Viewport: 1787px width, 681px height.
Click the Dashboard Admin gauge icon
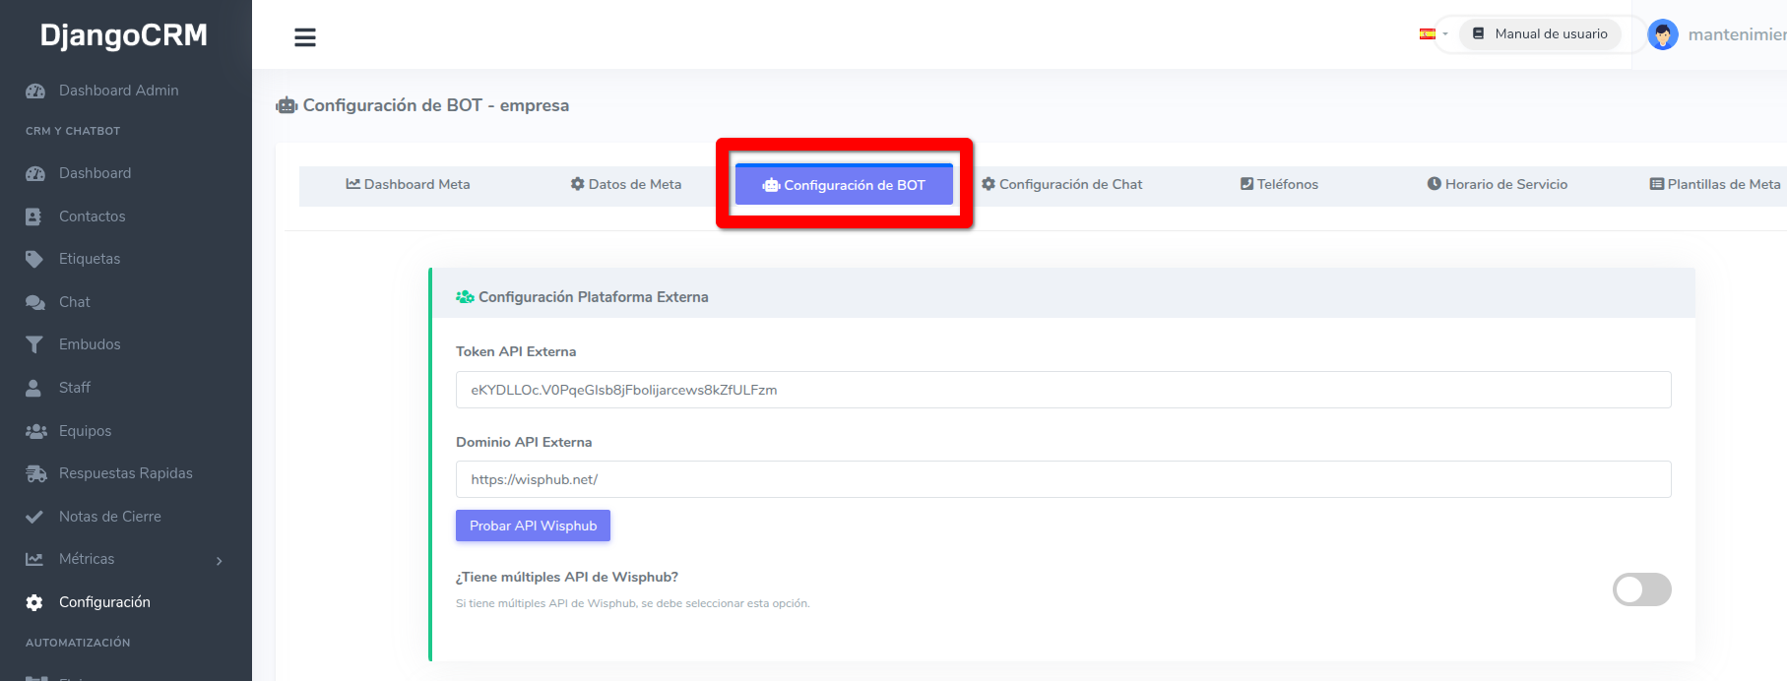[x=35, y=91]
